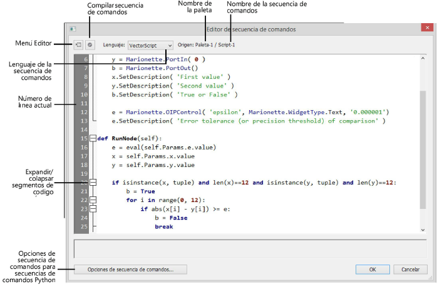This screenshot has width=437, height=289.
Task: Collapse the def RunNode code block
Action: click(x=93, y=138)
